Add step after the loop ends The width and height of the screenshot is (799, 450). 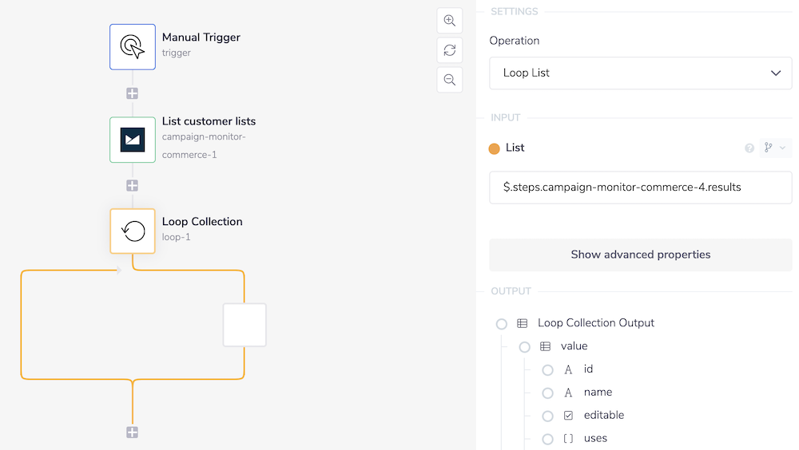[133, 432]
